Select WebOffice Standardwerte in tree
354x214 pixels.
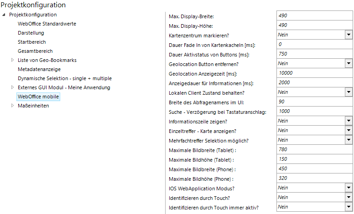click(47, 24)
